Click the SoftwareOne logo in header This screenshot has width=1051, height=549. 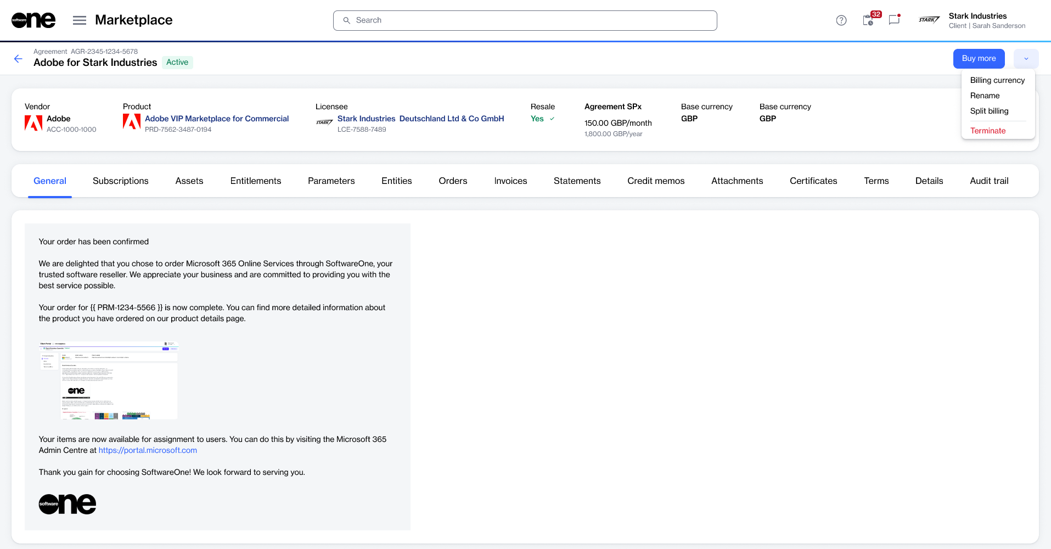pyautogui.click(x=33, y=20)
